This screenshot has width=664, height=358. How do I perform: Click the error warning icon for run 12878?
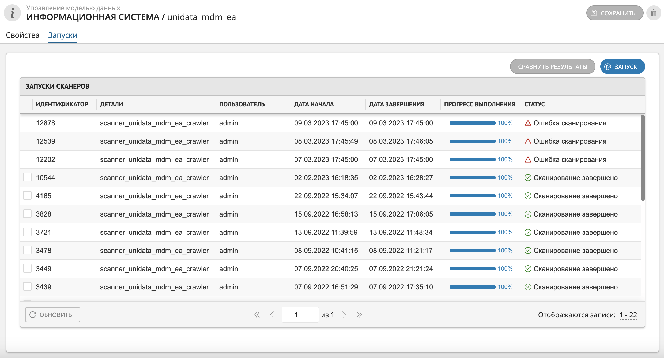tap(528, 123)
